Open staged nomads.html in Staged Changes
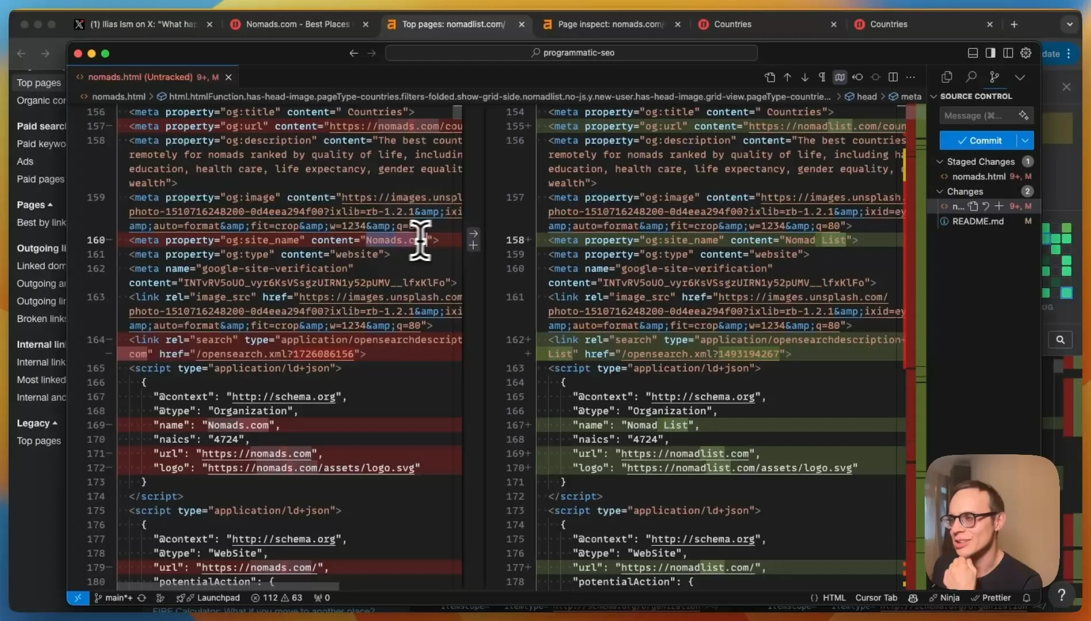This screenshot has height=621, width=1091. [979, 177]
